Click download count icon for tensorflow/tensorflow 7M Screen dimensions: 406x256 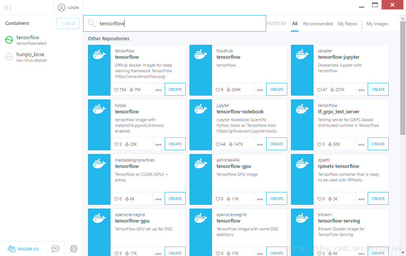pos(132,90)
